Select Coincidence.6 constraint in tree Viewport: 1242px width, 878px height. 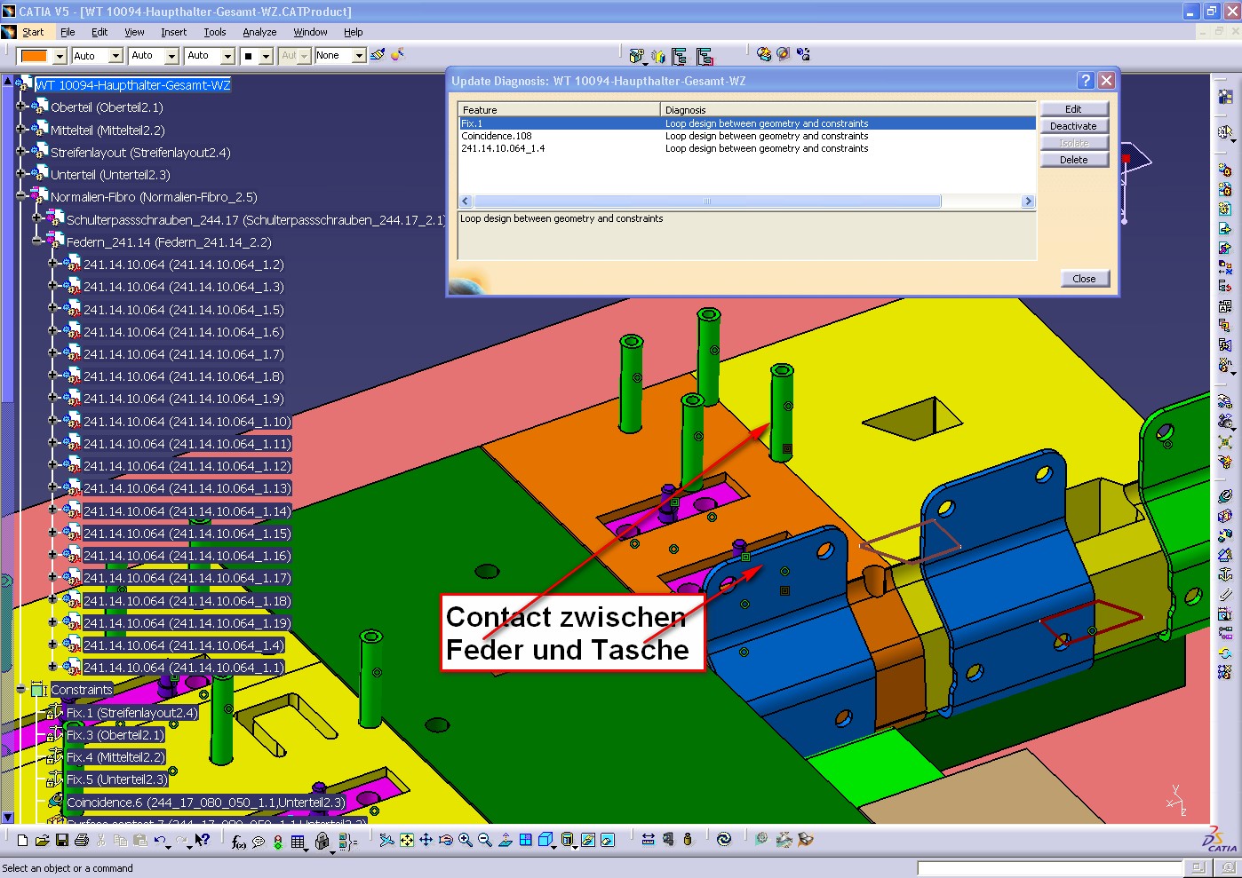click(205, 803)
